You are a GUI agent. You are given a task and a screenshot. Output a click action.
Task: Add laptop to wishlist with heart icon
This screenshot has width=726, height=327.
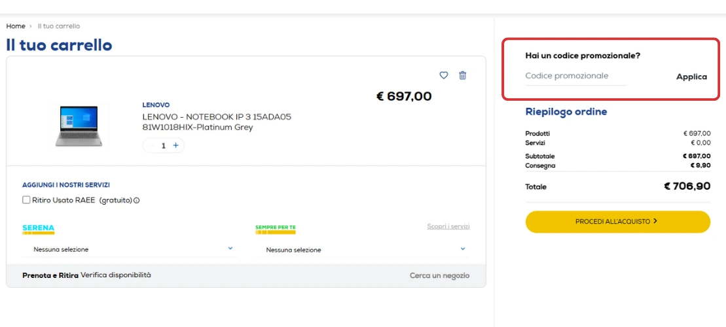[444, 75]
